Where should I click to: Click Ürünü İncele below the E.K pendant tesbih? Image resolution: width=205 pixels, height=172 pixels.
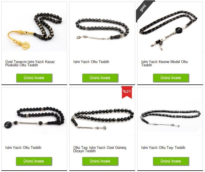(34, 161)
